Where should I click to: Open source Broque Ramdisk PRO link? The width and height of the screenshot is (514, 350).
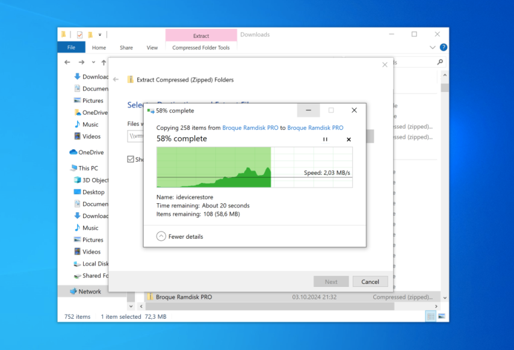pyautogui.click(x=250, y=127)
